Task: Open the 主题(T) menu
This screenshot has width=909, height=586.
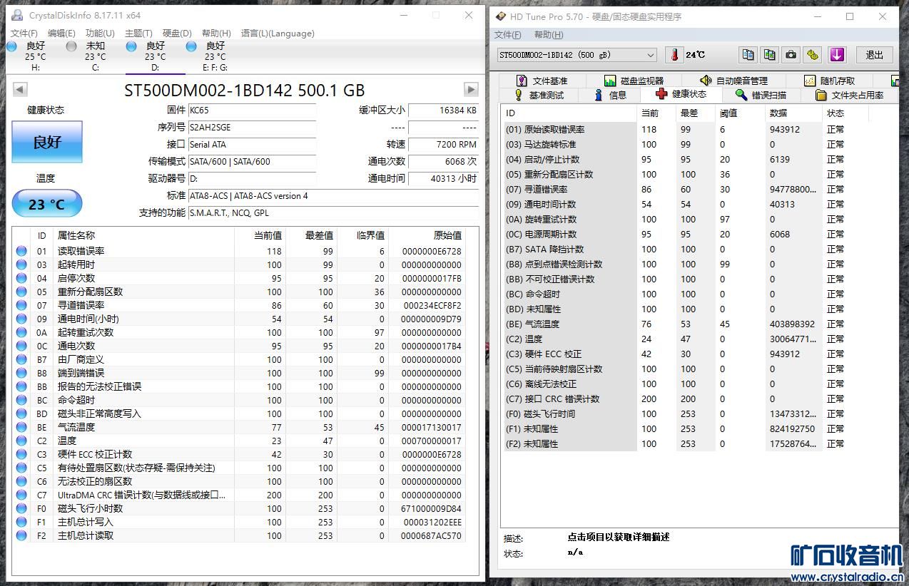Action: (x=138, y=33)
